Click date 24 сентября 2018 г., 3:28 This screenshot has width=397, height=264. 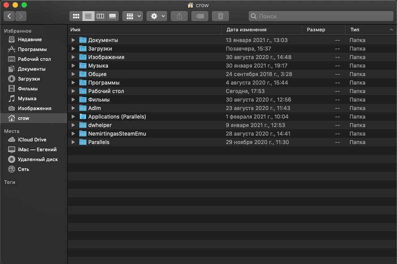[259, 74]
